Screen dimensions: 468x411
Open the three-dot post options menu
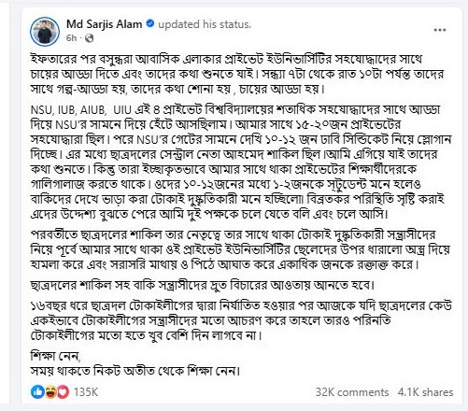point(440,30)
